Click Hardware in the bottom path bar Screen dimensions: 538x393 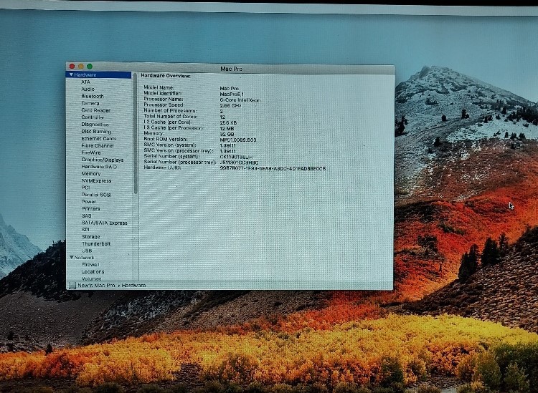click(134, 285)
